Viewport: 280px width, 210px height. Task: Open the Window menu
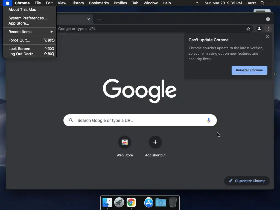[151, 3]
